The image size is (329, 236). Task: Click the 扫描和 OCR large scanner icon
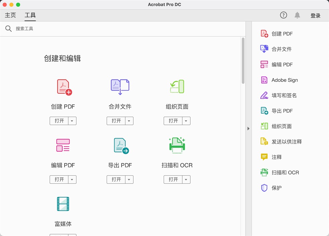point(177,145)
